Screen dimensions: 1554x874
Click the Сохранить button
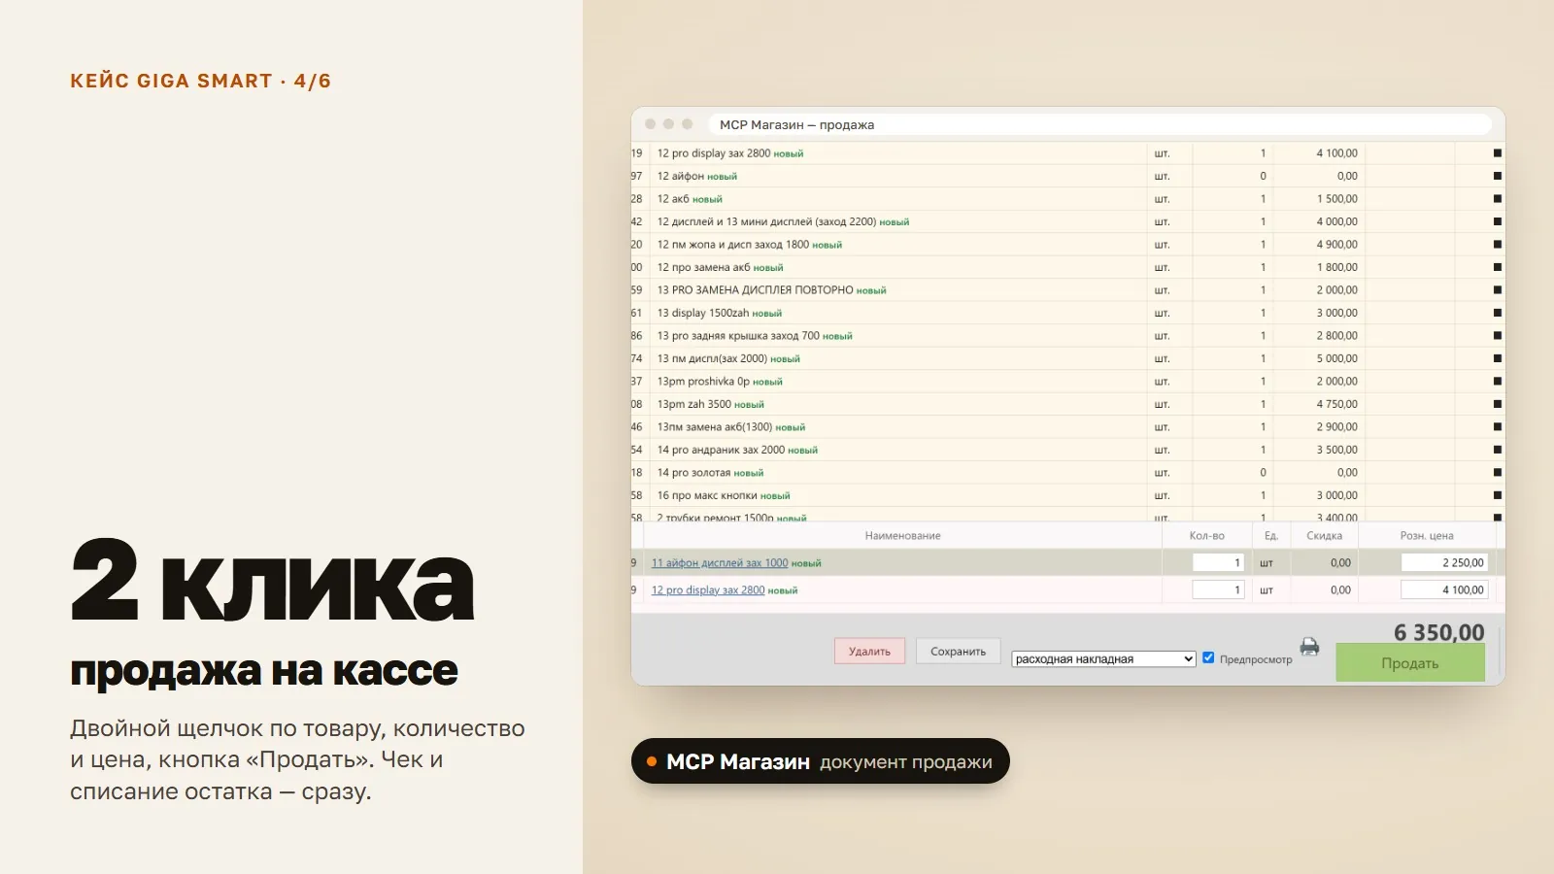coord(958,652)
